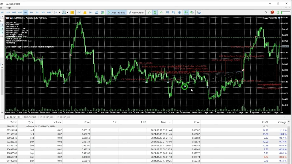Click the Zoom Out magnifier icon
Screen dimensions: 292x164
pos(173,13)
